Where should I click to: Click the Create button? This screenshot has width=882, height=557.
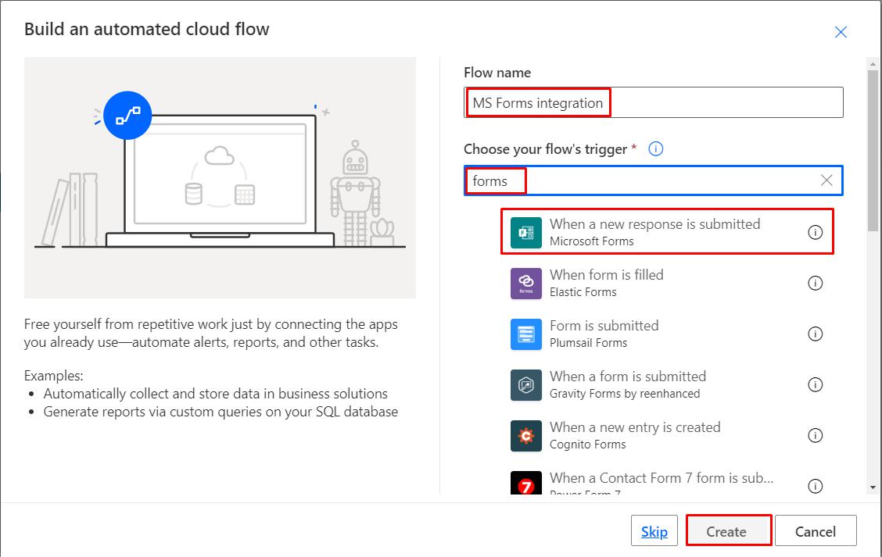click(x=728, y=530)
